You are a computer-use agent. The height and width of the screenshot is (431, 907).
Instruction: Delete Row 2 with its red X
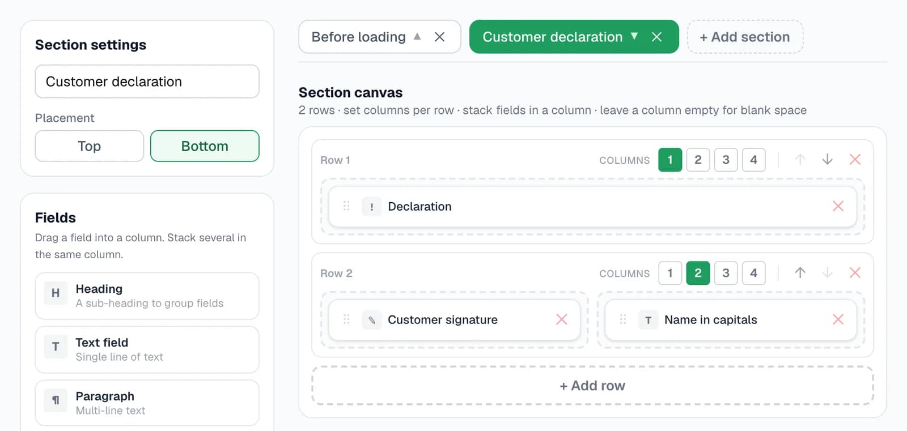tap(855, 273)
